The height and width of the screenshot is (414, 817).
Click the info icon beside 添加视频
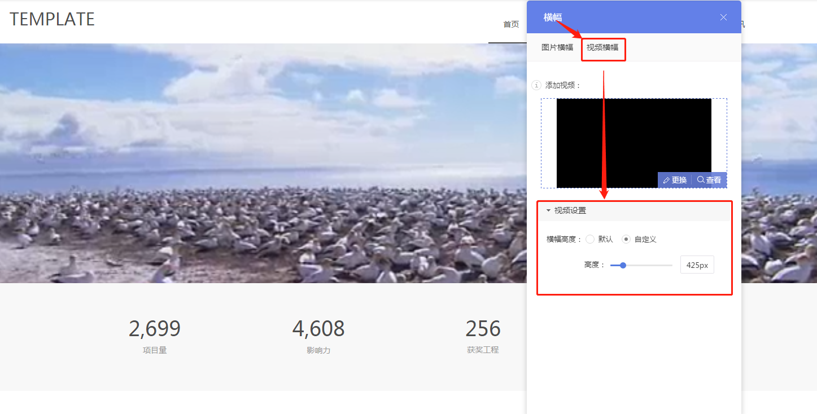click(537, 85)
